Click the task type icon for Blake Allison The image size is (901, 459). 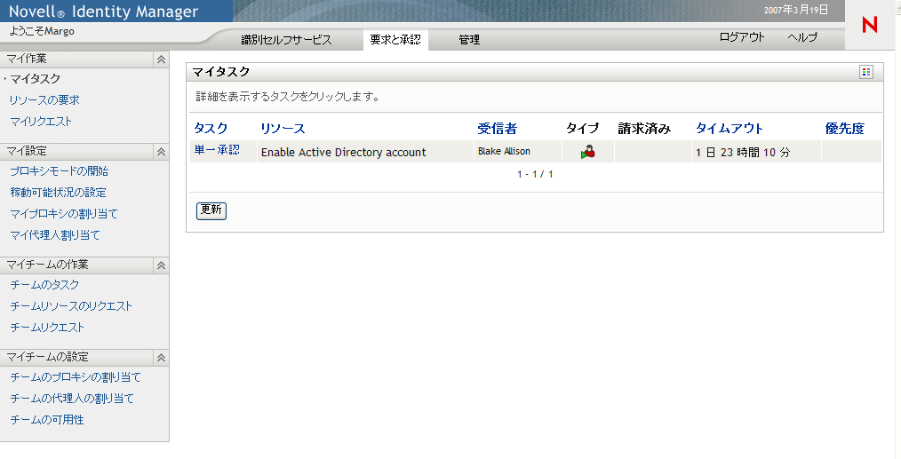point(588,152)
